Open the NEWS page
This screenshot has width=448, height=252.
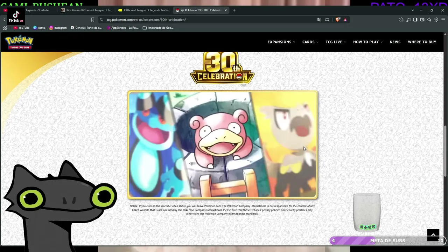(x=395, y=42)
